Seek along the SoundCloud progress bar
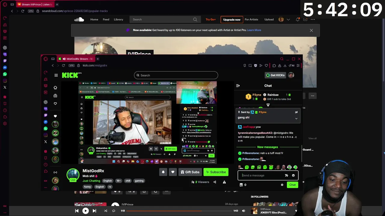This screenshot has height=216, width=385. (179, 211)
